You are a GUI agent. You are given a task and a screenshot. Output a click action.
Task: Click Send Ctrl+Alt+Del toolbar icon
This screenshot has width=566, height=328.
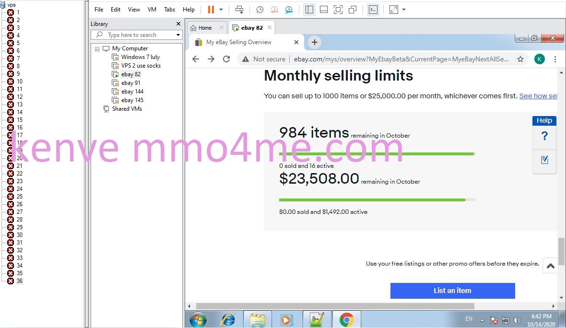pyautogui.click(x=239, y=10)
